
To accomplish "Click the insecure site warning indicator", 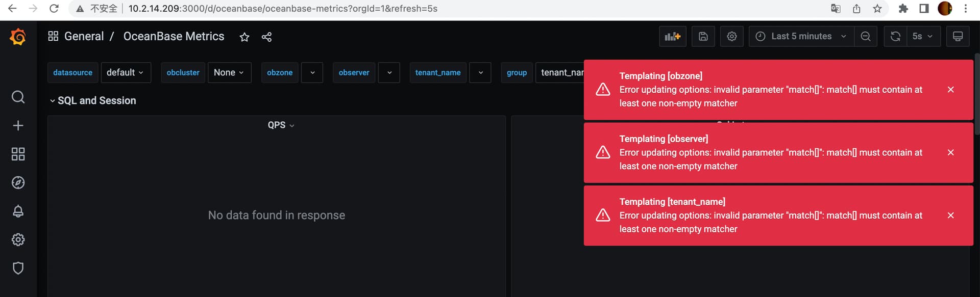I will [x=96, y=8].
